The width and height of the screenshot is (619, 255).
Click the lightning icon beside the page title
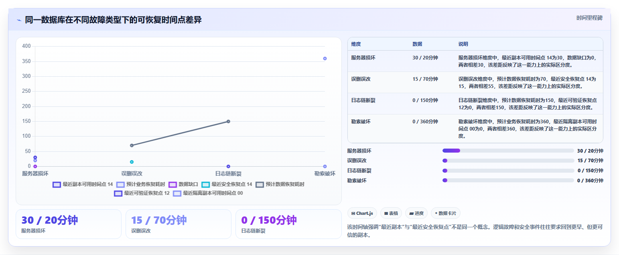19,20
